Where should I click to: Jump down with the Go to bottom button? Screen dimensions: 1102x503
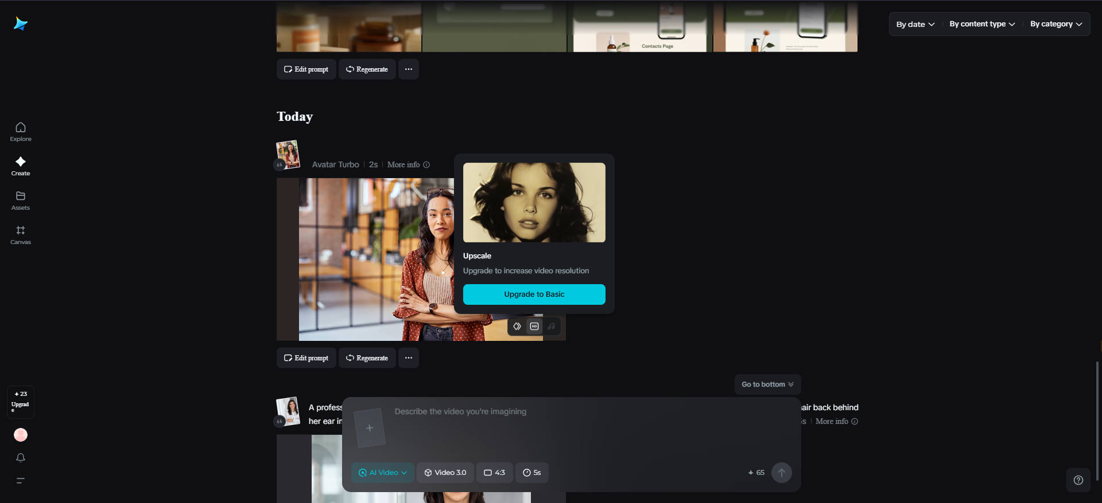[x=767, y=384]
